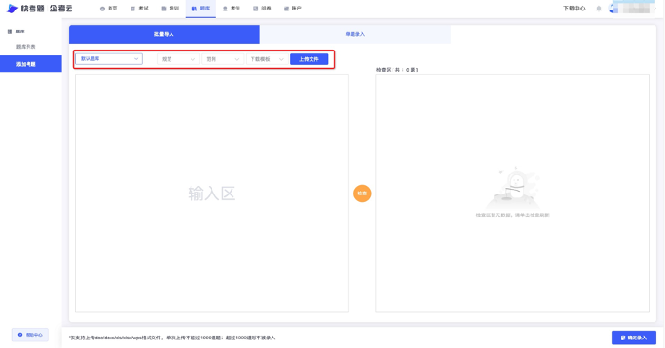Image resolution: width=665 pixels, height=348 pixels.
Task: Expand the 范例 dropdown
Action: click(222, 59)
